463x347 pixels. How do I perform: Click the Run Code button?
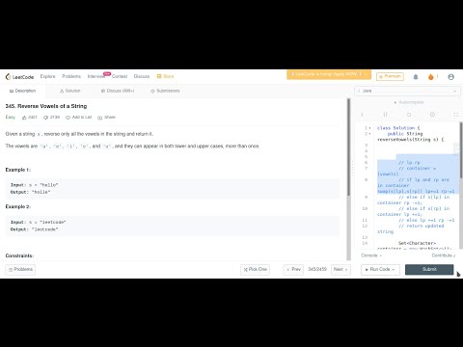click(x=380, y=269)
